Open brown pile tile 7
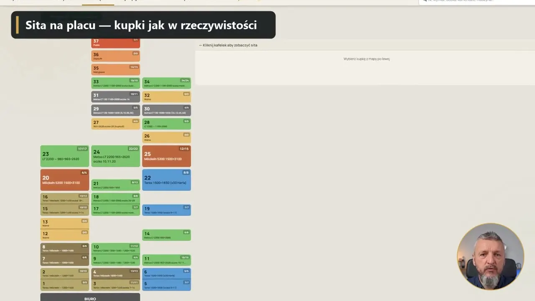 click(x=64, y=260)
